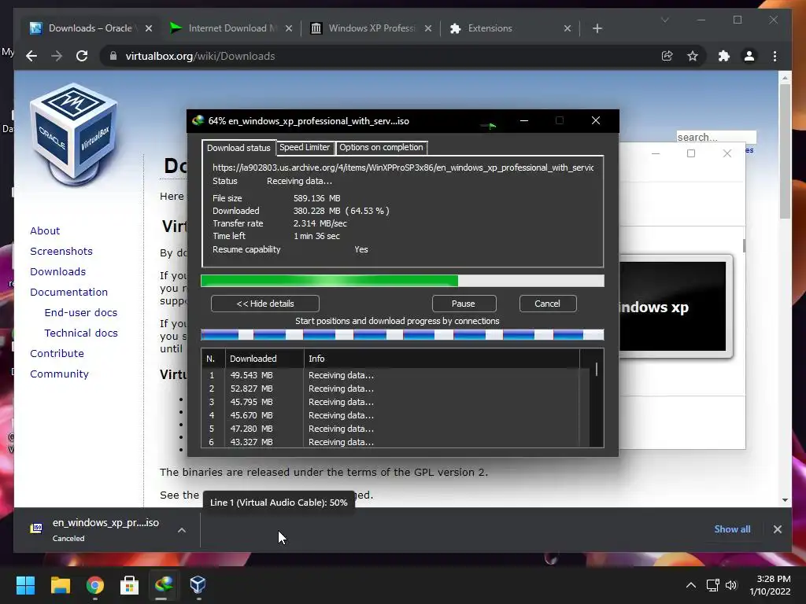
Task: Close the Internet Download Manager tab
Action: pos(288,28)
